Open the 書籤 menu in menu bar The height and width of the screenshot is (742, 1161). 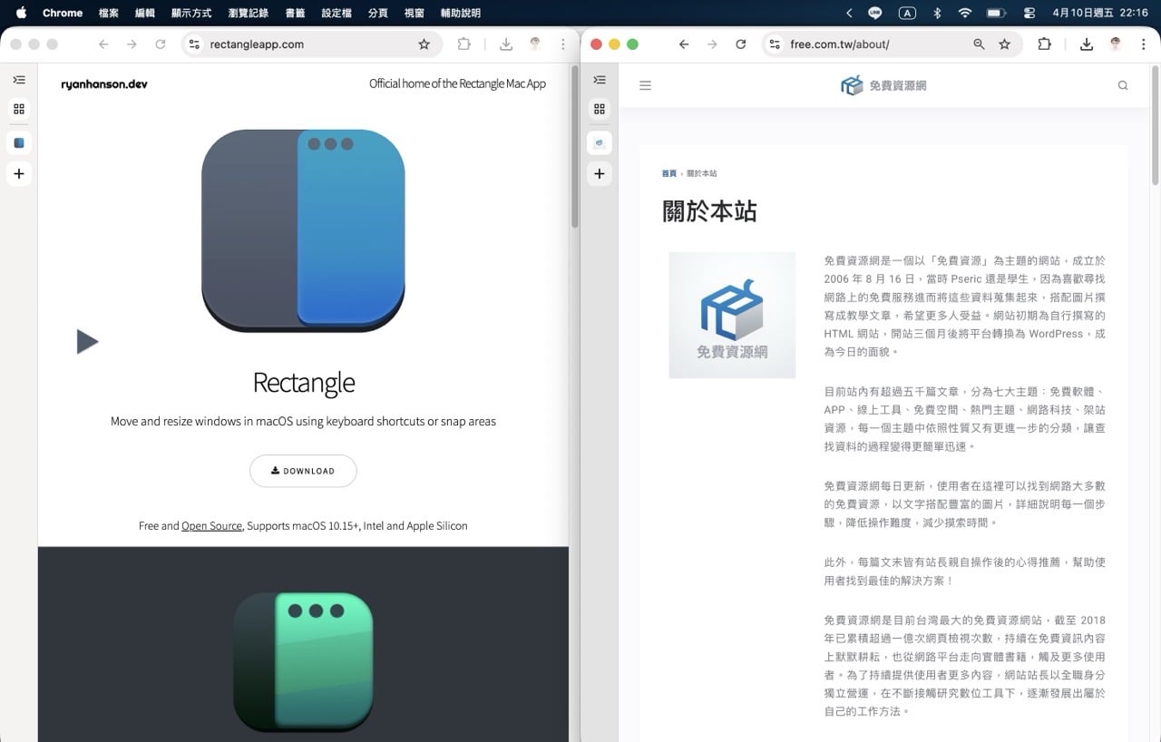[295, 13]
